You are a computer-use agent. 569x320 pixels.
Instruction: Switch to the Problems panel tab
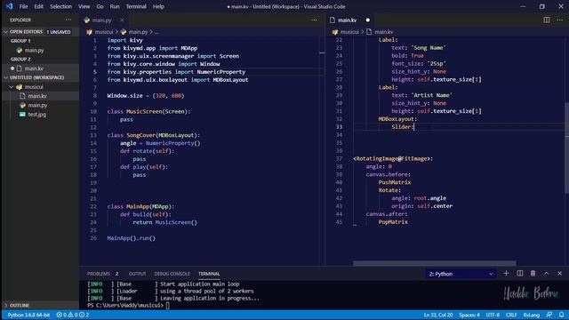[99, 274]
